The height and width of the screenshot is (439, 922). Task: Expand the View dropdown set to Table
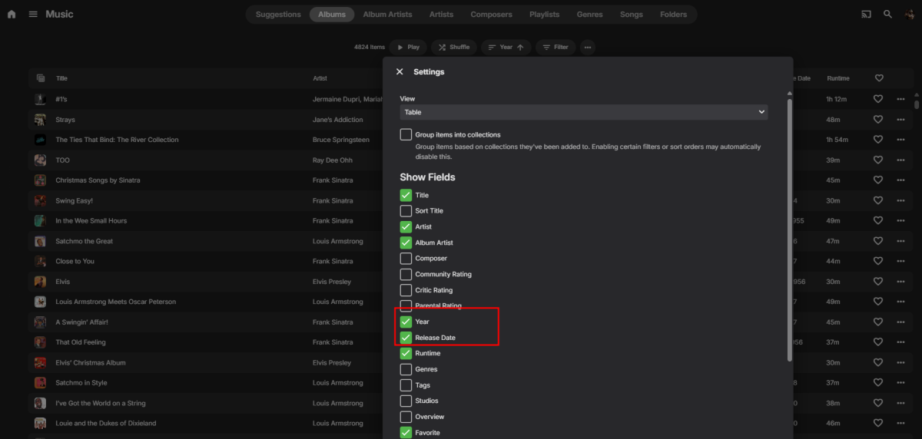(x=584, y=112)
